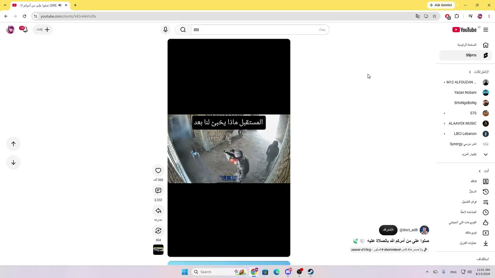Open the sound thumbnail below remix count

click(158, 250)
